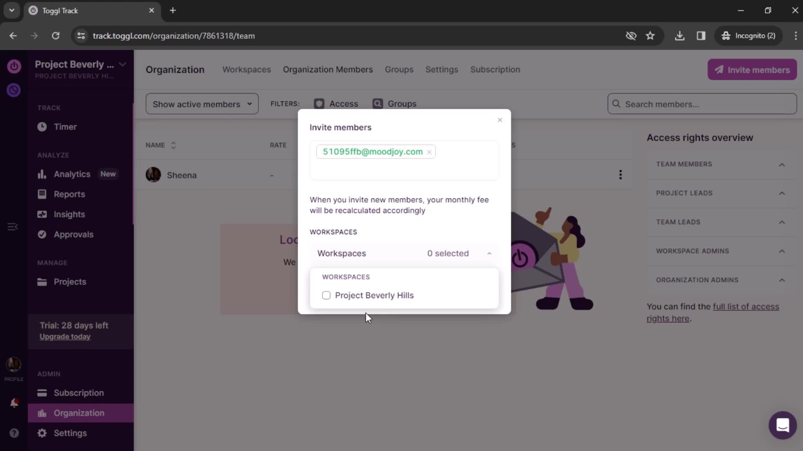This screenshot has width=803, height=451.
Task: Expand Show active members filter
Action: pyautogui.click(x=202, y=104)
